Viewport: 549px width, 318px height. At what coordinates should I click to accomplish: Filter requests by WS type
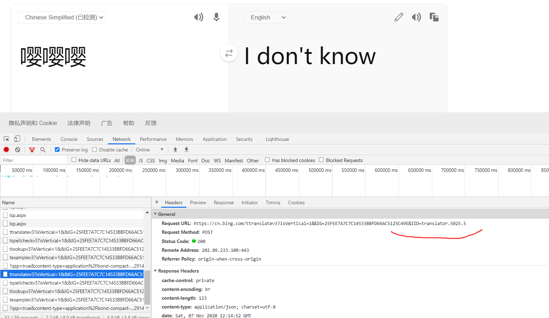pos(217,160)
